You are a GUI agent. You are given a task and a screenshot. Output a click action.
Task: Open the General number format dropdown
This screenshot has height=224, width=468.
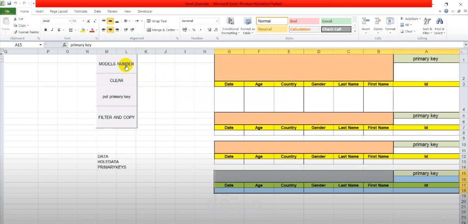click(x=217, y=21)
